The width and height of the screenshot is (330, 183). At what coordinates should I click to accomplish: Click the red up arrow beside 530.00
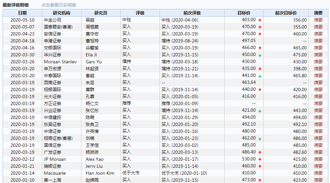(260, 159)
